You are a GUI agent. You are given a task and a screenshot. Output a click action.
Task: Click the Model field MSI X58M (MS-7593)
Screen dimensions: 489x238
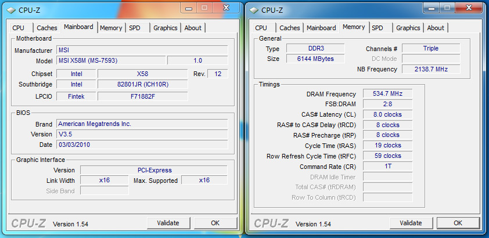pos(111,60)
